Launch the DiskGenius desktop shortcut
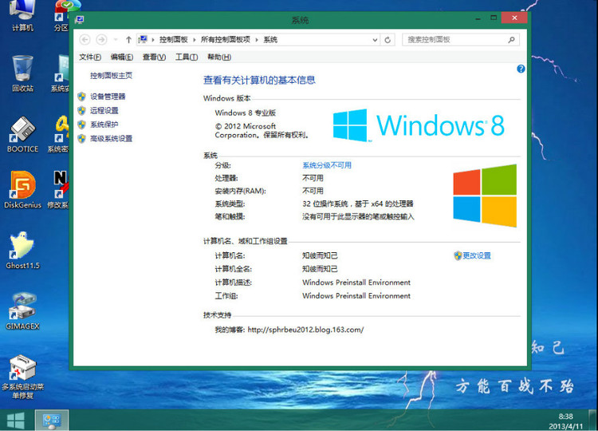The height and width of the screenshot is (431, 598). point(22,190)
